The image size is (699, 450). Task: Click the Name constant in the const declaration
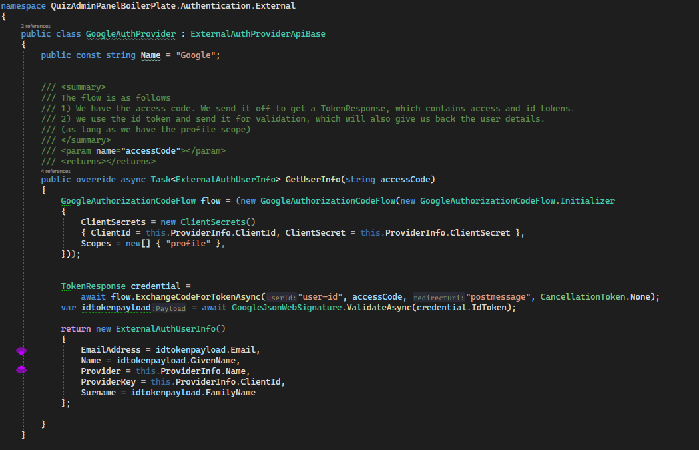[x=150, y=55]
